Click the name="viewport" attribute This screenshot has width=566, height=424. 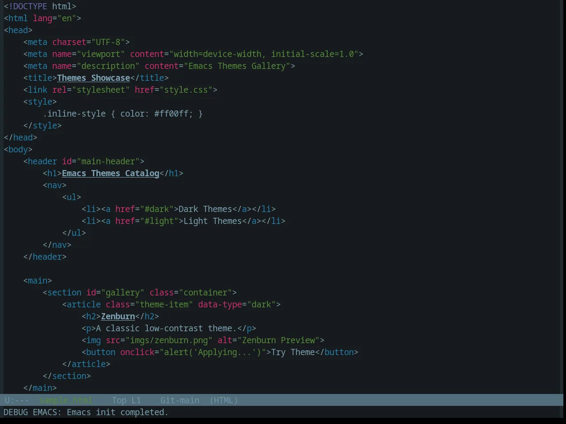coord(88,54)
